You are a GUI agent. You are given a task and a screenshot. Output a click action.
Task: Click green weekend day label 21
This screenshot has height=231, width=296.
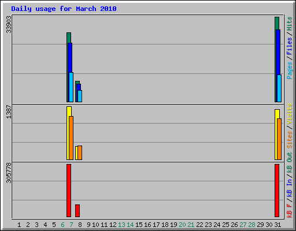pos(191,225)
